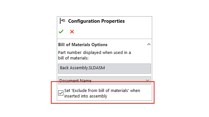Toggle the checkmark box beside 'Set Exclude'
The width and height of the screenshot is (209, 117).
click(x=61, y=93)
